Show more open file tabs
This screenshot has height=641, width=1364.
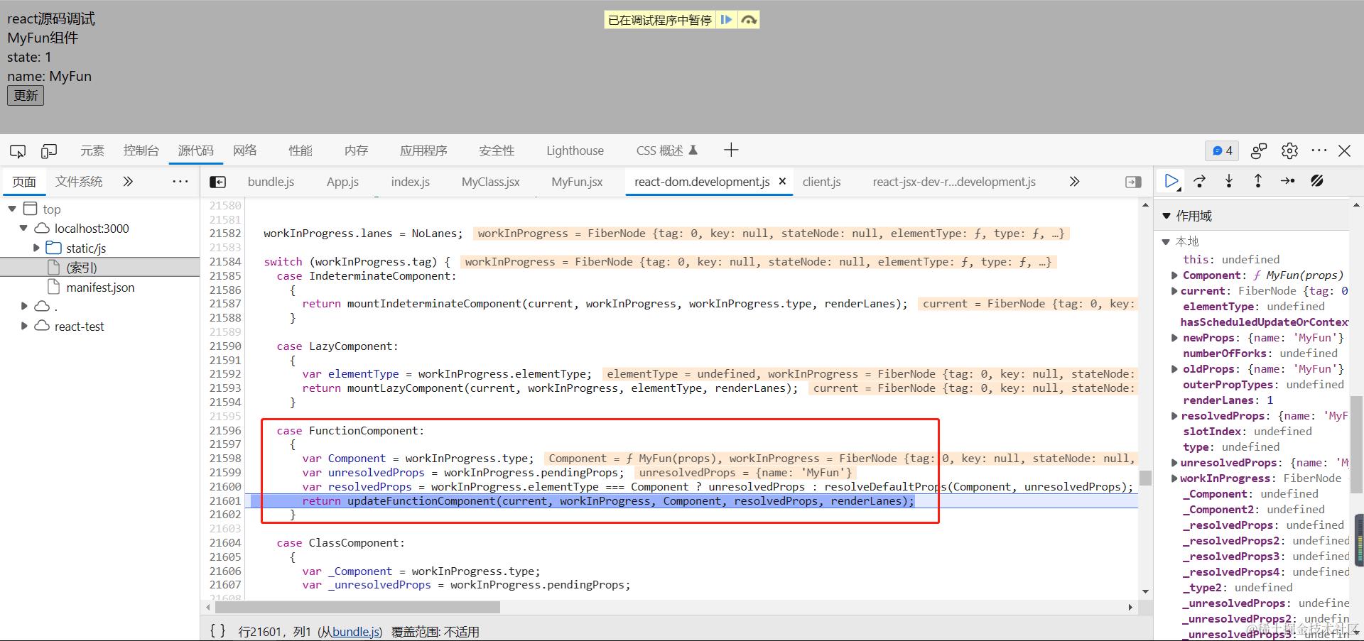pyautogui.click(x=1074, y=182)
